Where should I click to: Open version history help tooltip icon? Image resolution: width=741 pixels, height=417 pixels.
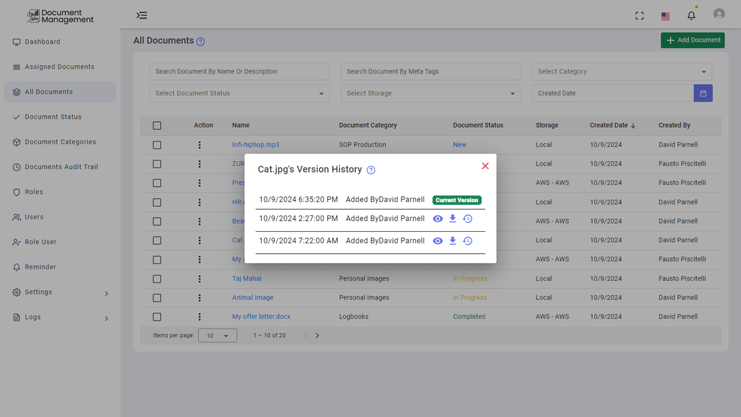(370, 170)
